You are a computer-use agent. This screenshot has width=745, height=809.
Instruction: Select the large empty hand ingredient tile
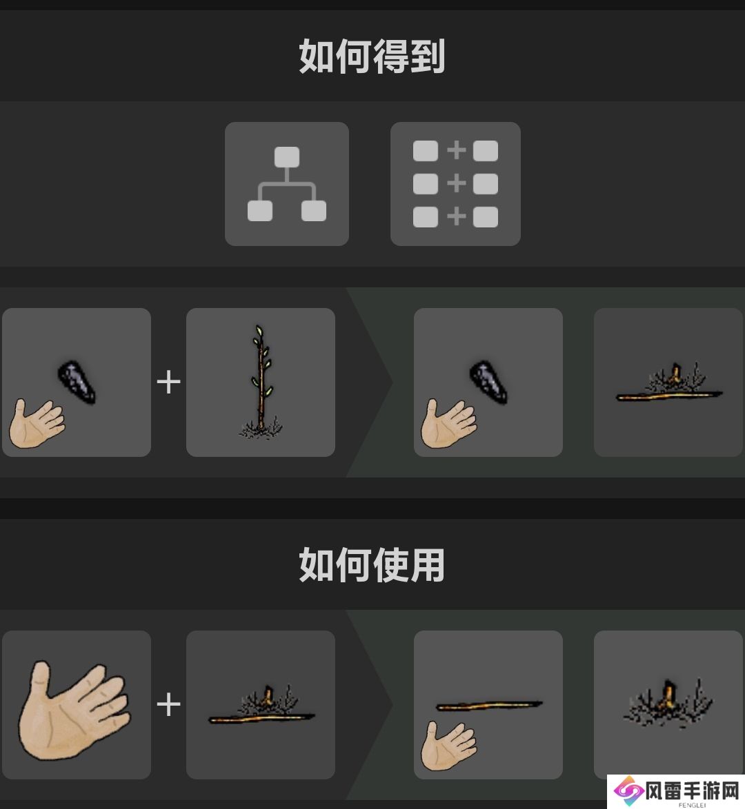click(77, 705)
